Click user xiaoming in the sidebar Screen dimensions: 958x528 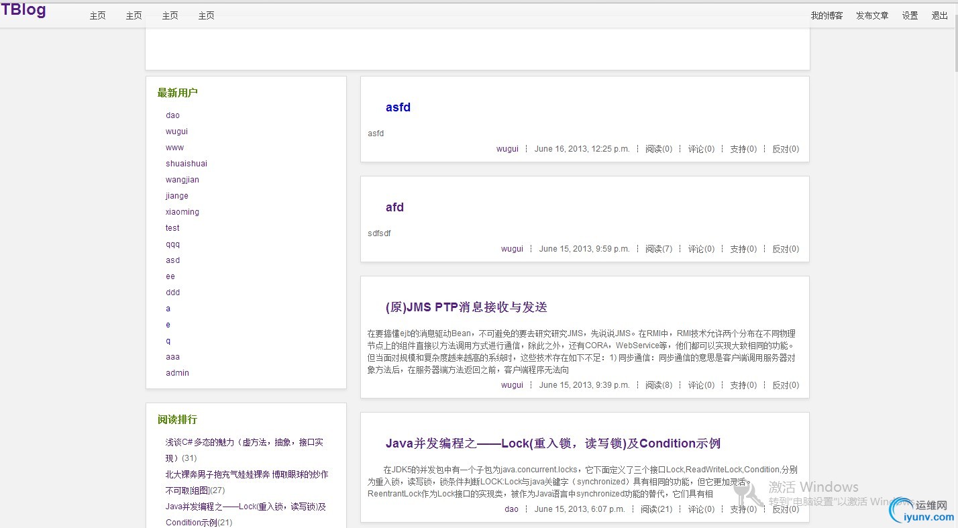(182, 212)
